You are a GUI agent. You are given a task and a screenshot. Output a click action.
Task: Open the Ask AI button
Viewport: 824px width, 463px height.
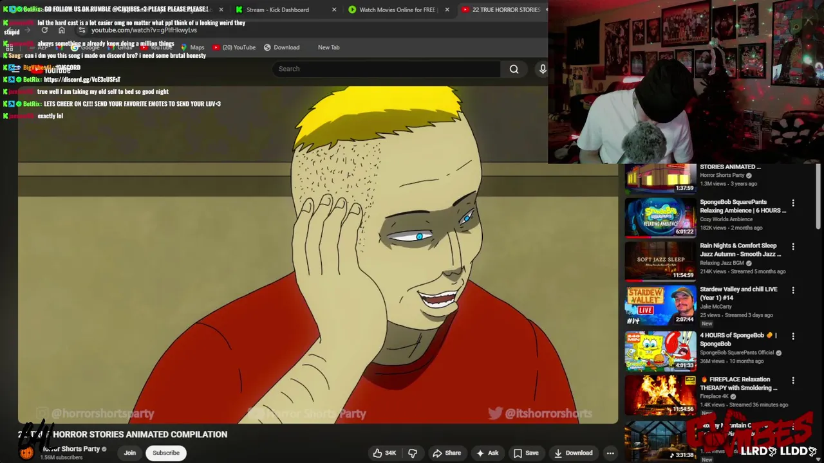click(487, 453)
